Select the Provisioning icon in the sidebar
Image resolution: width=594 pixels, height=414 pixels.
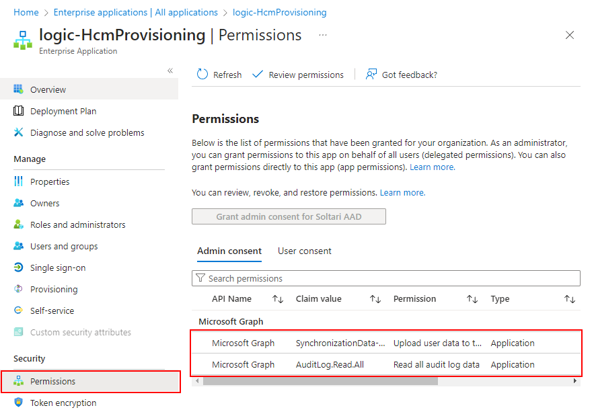(x=21, y=289)
